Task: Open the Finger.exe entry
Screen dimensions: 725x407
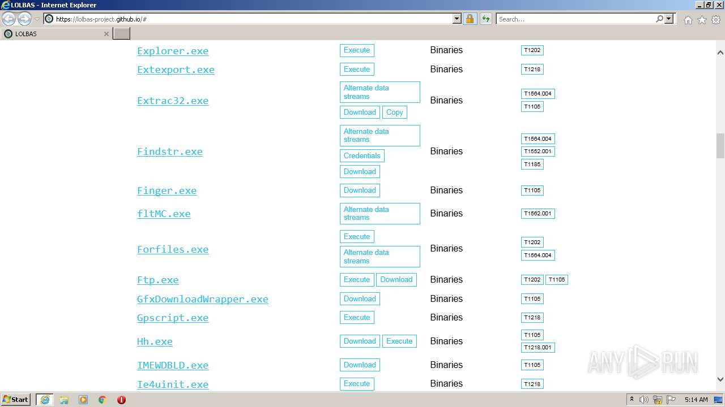Action: [167, 190]
